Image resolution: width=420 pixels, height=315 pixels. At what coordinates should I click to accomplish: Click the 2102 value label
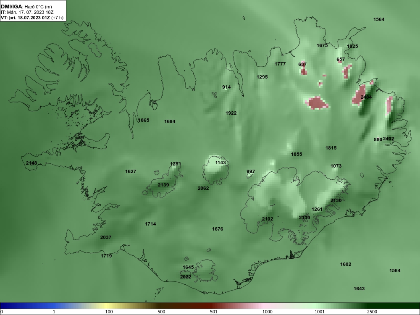pyautogui.click(x=268, y=219)
